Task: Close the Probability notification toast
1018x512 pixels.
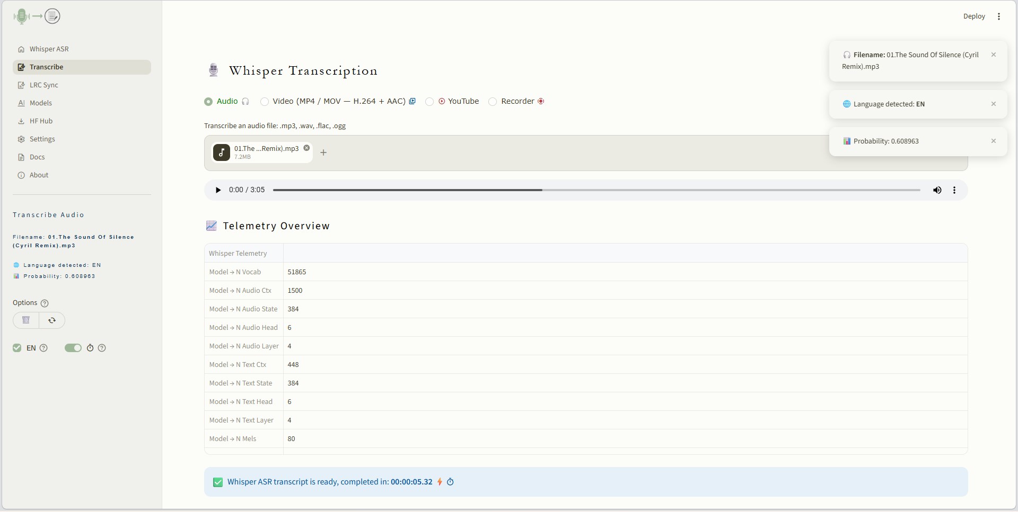Action: click(x=994, y=141)
